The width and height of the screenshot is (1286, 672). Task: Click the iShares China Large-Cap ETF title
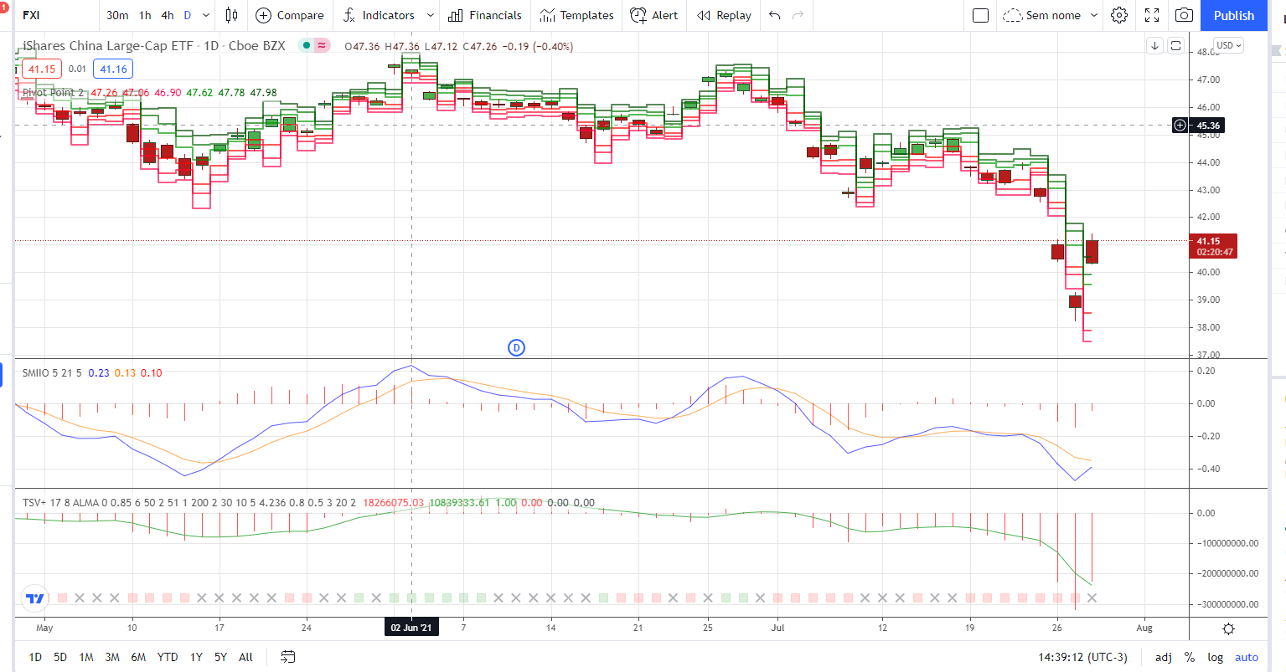click(x=108, y=46)
